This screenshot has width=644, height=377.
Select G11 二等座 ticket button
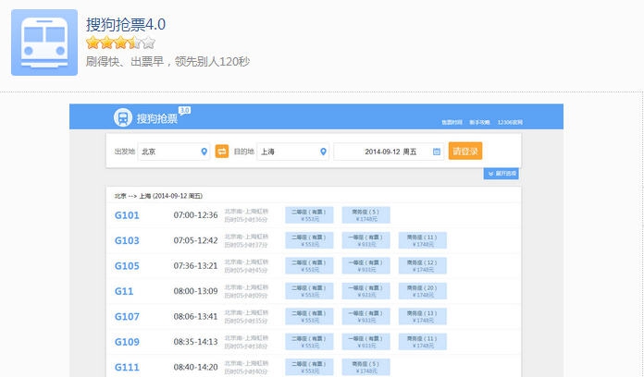click(x=309, y=291)
